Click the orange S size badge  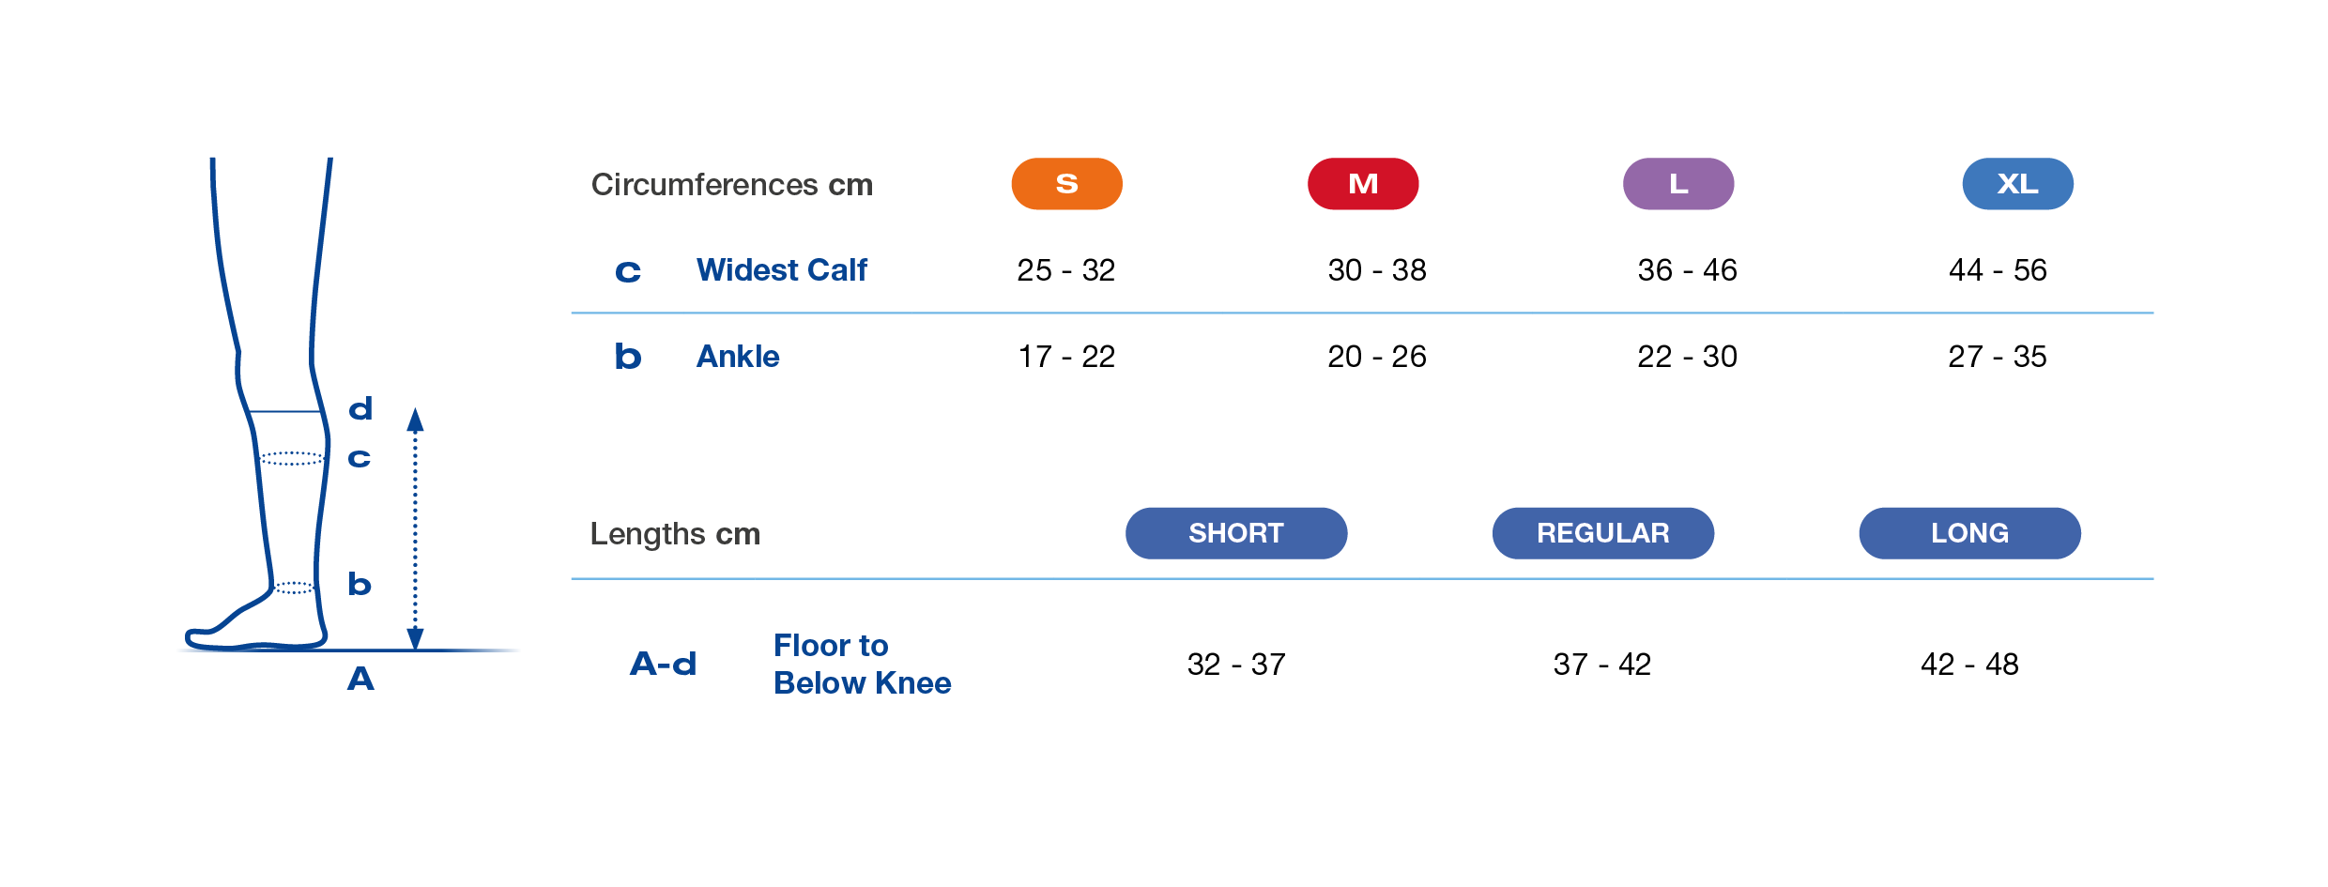tap(1066, 184)
